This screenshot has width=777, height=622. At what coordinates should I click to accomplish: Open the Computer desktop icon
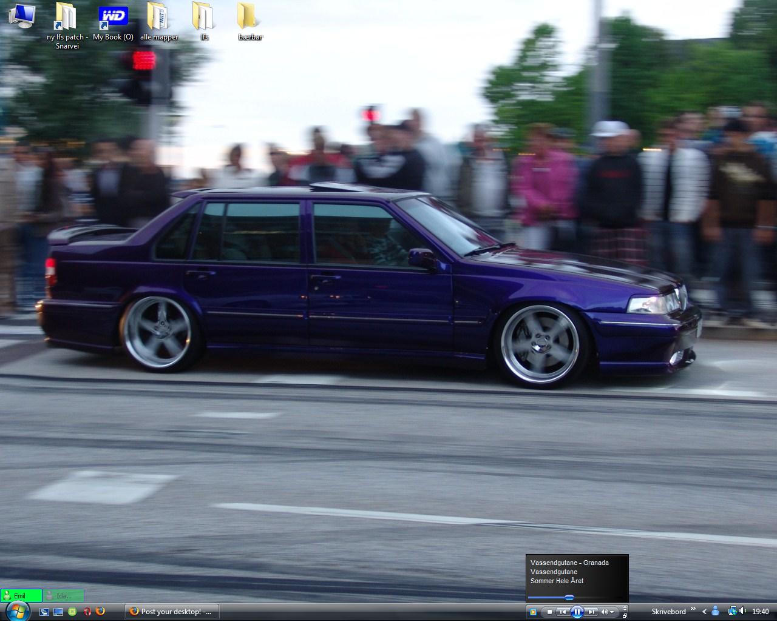22,15
